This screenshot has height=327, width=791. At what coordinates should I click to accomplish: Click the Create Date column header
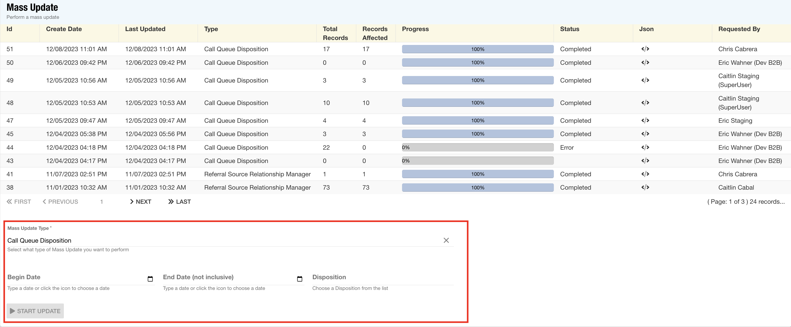tap(64, 29)
